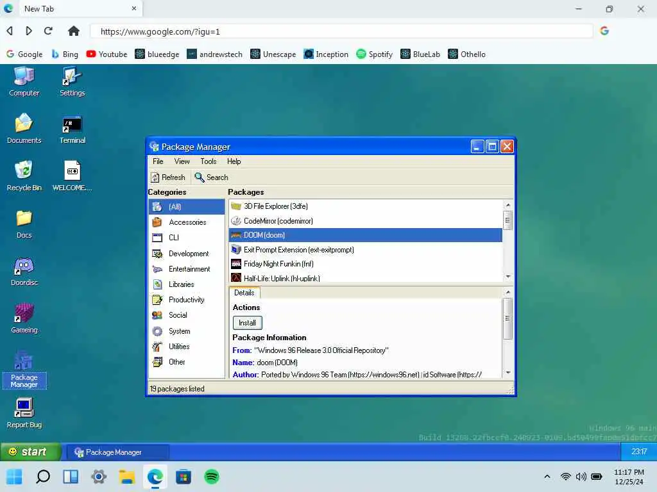This screenshot has width=657, height=492.
Task: Click the Package Manager taskbar entry
Action: tap(117, 452)
